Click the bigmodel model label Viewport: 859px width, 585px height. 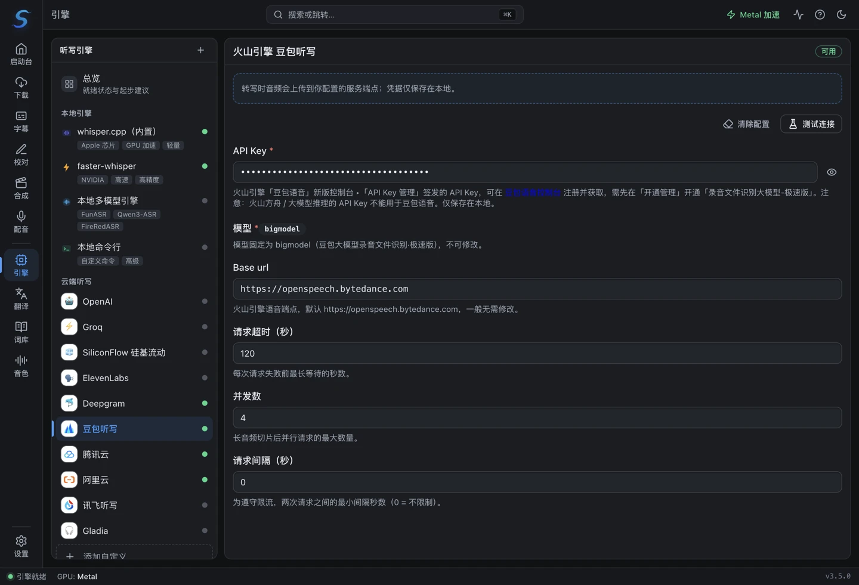[x=282, y=229]
